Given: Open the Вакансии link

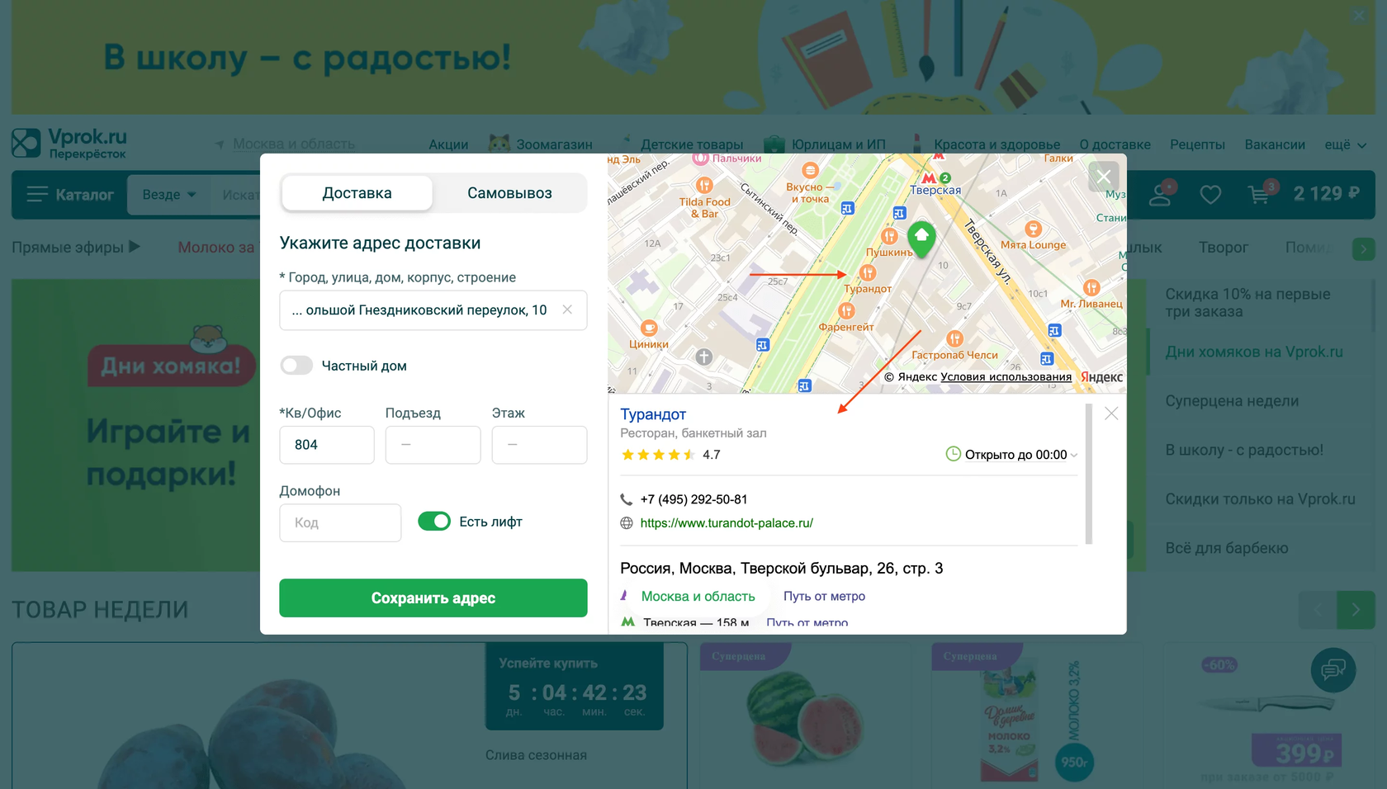Looking at the screenshot, I should pos(1275,144).
